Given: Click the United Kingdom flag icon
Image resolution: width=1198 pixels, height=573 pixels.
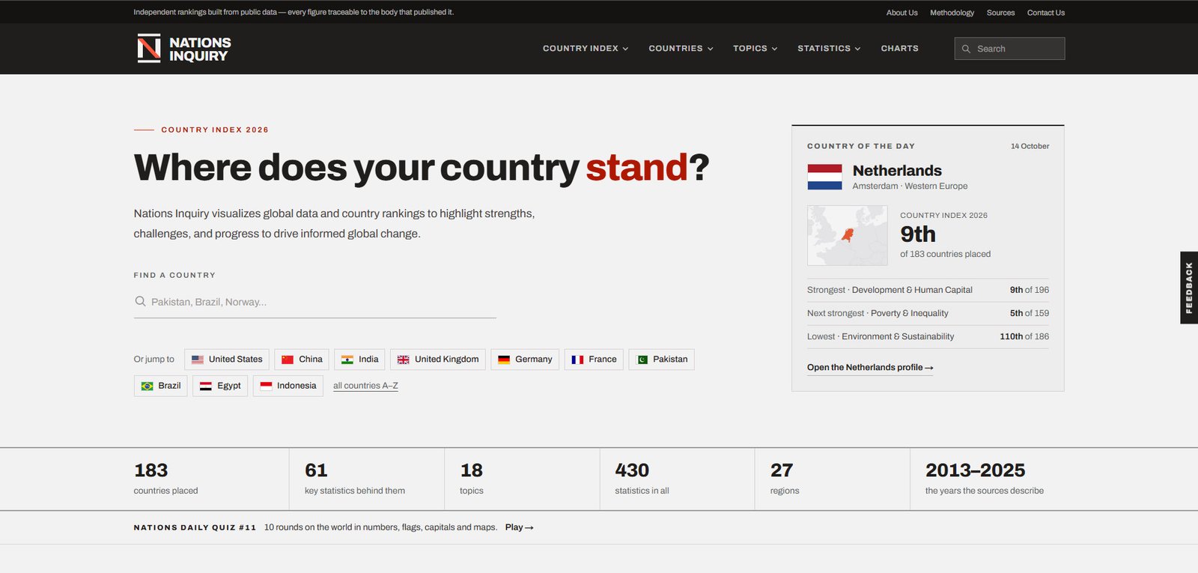Looking at the screenshot, I should (403, 360).
